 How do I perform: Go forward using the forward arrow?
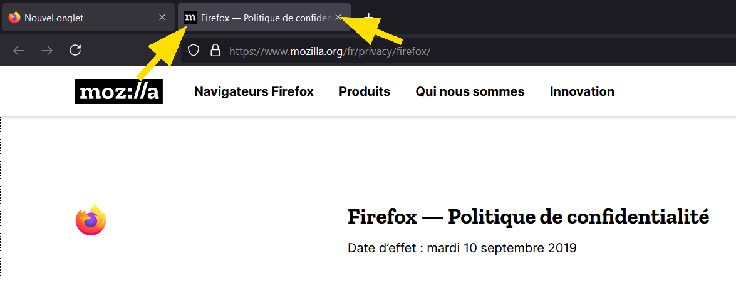[x=47, y=50]
